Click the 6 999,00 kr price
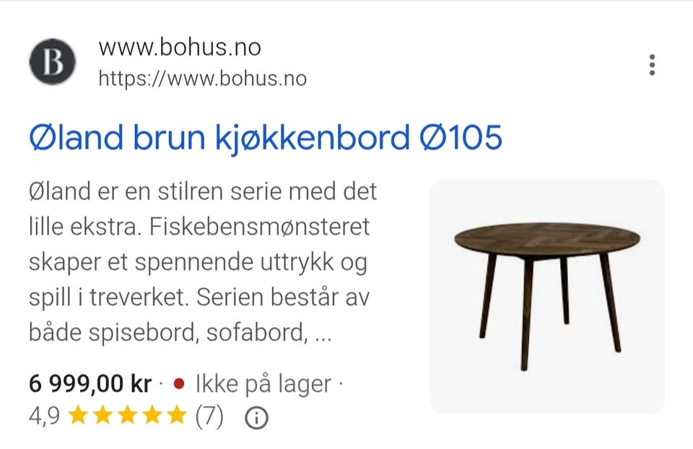Image resolution: width=693 pixels, height=449 pixels. [90, 383]
